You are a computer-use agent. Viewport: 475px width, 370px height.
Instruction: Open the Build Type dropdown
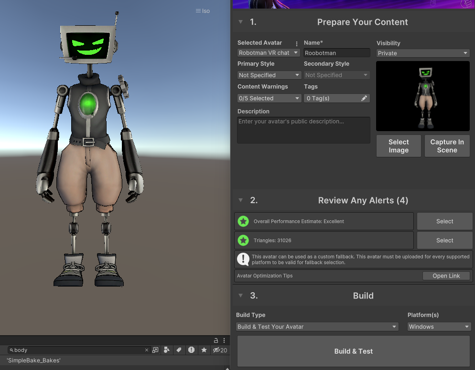[317, 327]
